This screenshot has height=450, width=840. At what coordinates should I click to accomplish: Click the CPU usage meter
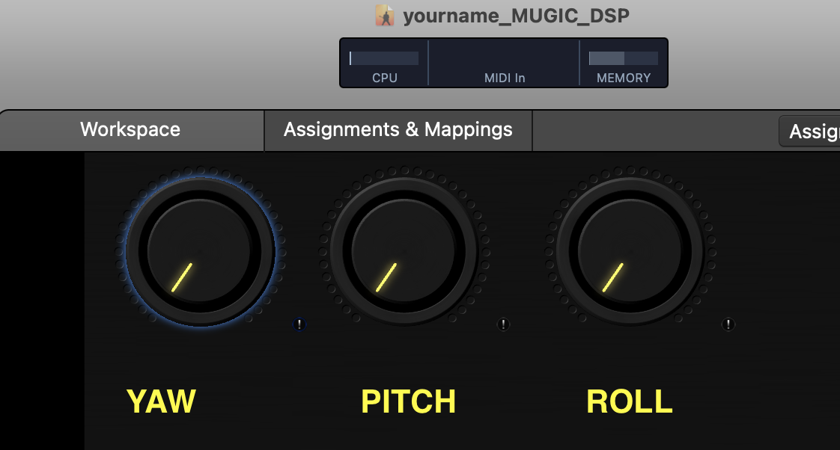pos(384,59)
